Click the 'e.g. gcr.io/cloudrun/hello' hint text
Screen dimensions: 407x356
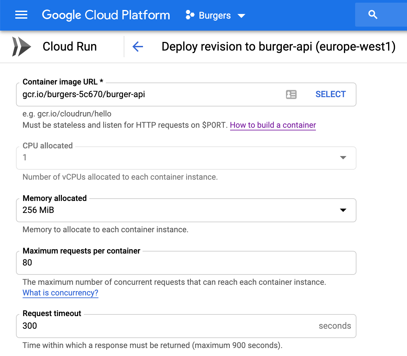67,114
